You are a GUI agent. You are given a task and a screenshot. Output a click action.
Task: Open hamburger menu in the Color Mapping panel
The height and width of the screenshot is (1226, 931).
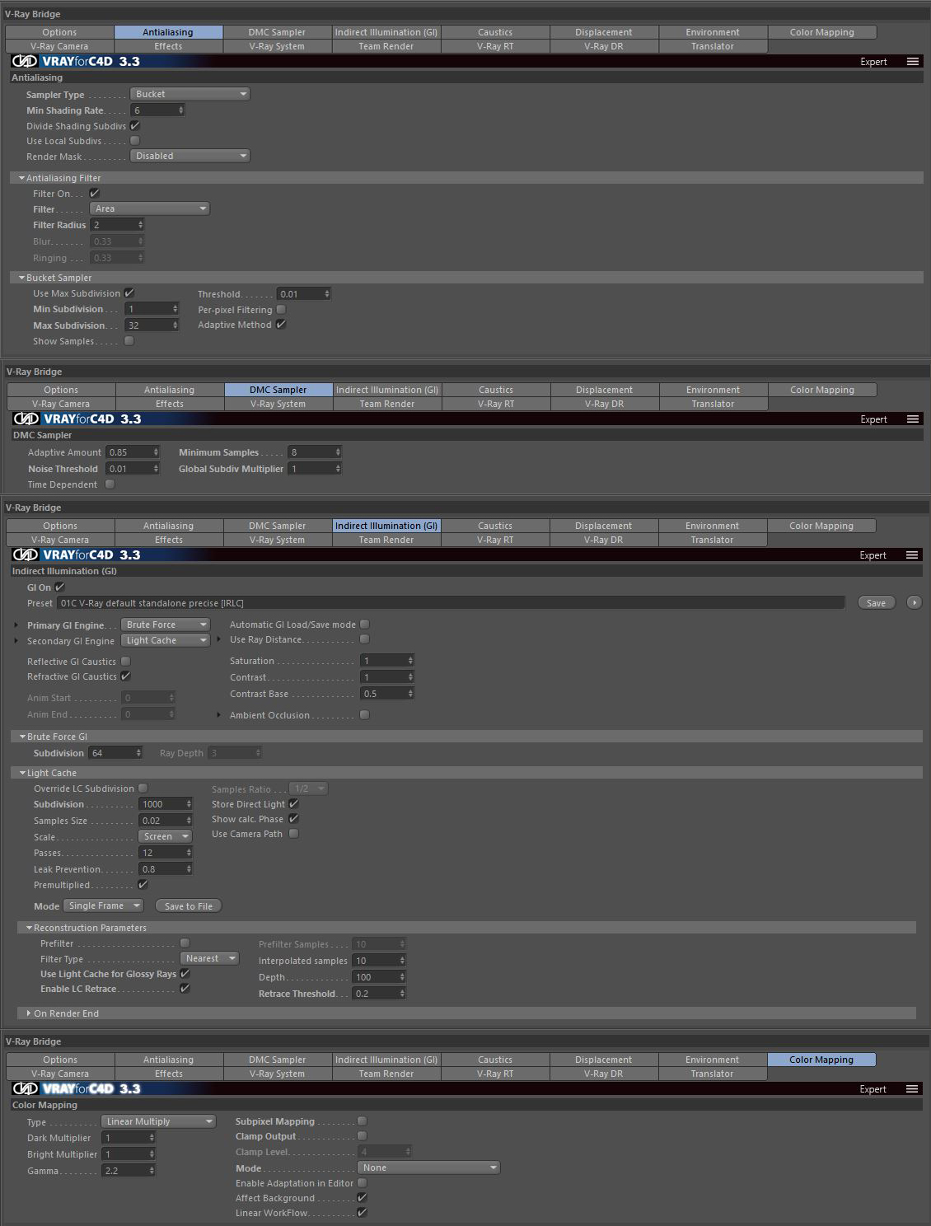(912, 1089)
